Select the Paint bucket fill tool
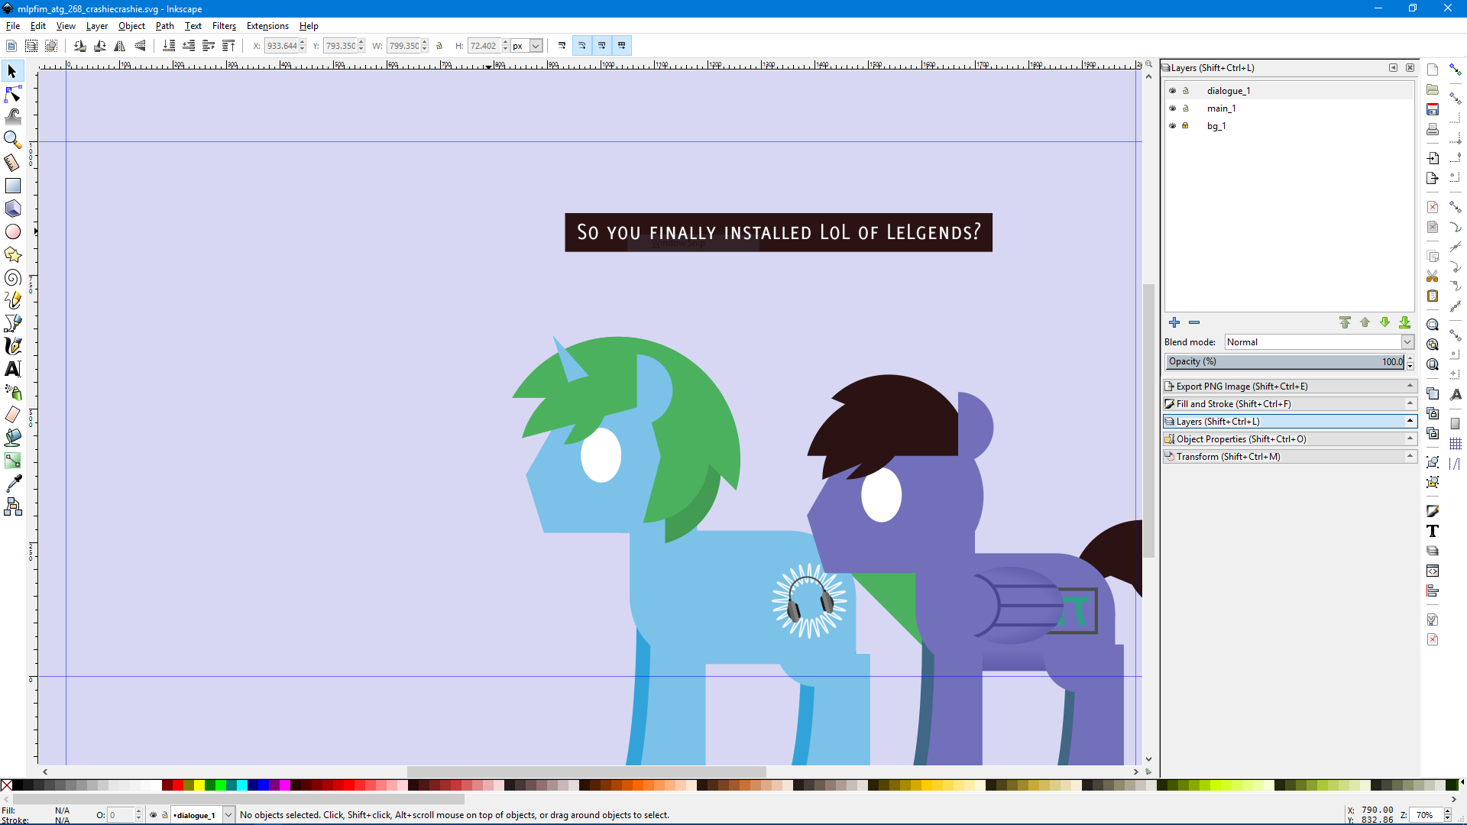Screen dimensions: 1467x825 [13, 438]
